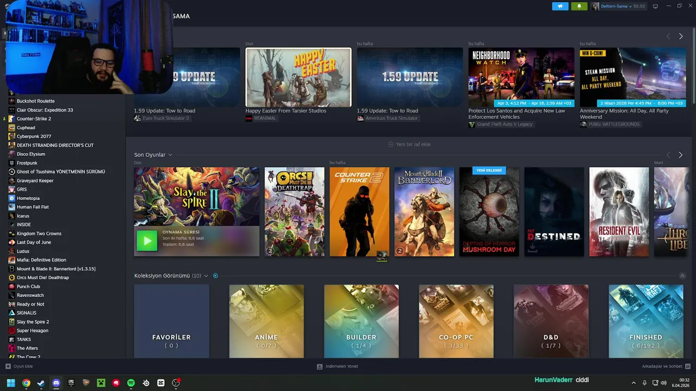This screenshot has width=696, height=391.
Task: Open Spotify from the taskbar
Action: click(x=131, y=383)
